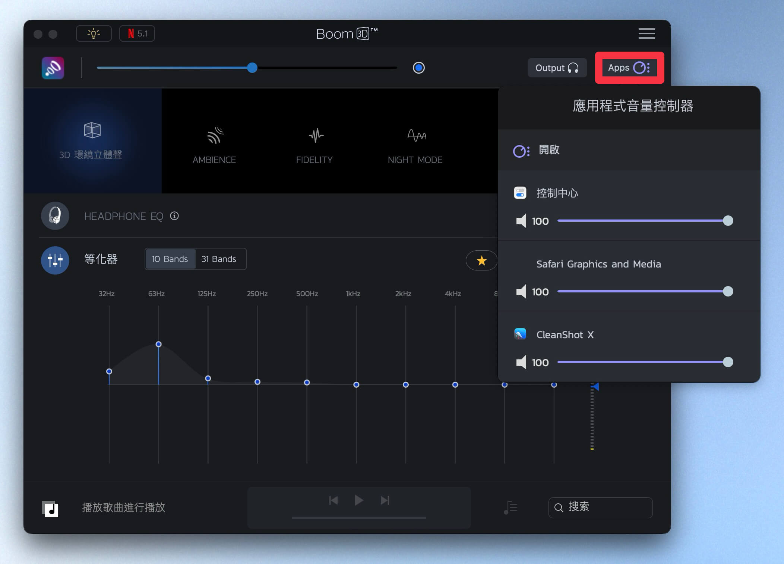Screen dimensions: 784x564
Task: Click the Netflix 5.1 surround button
Action: pos(137,34)
